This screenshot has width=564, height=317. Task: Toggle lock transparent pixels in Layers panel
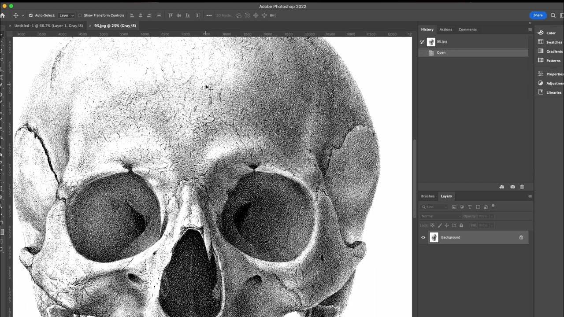(x=432, y=225)
